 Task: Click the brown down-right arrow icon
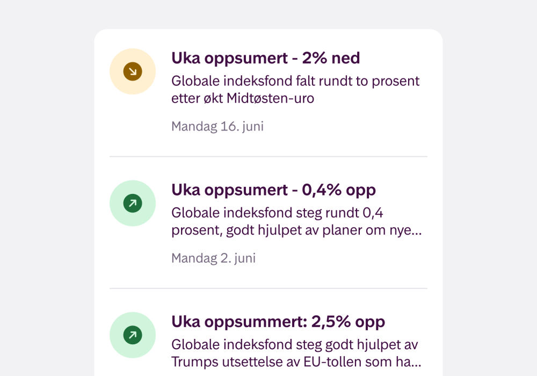coord(133,71)
